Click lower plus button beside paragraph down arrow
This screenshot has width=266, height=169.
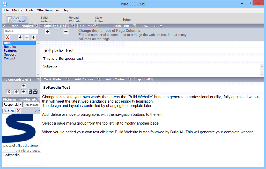24,92
